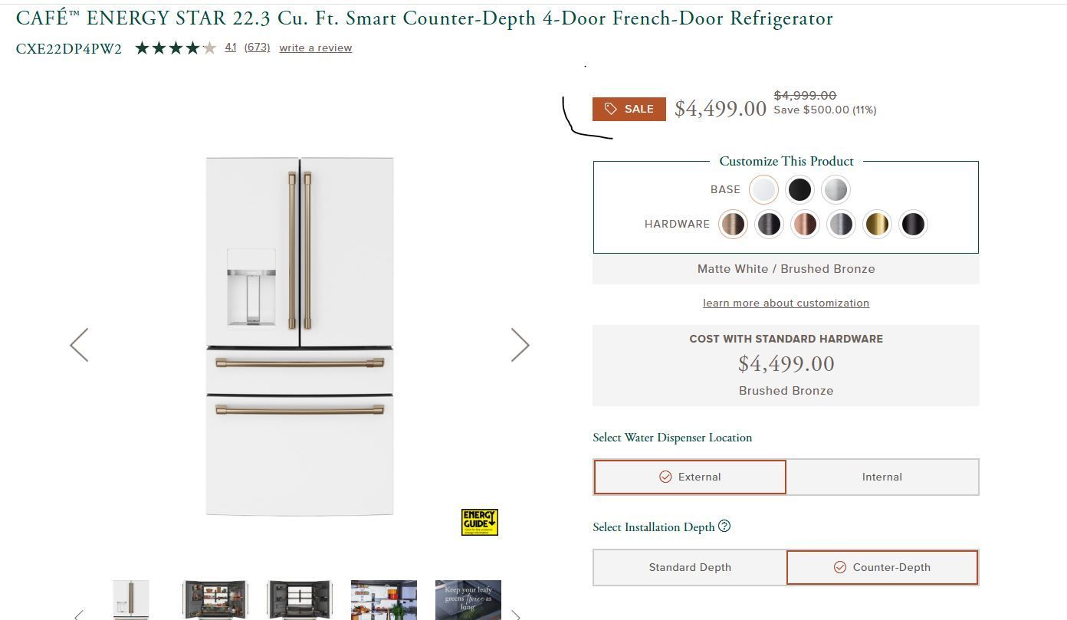Choose Standard Depth installation
Image resolution: width=1067 pixels, height=620 pixels.
point(690,567)
